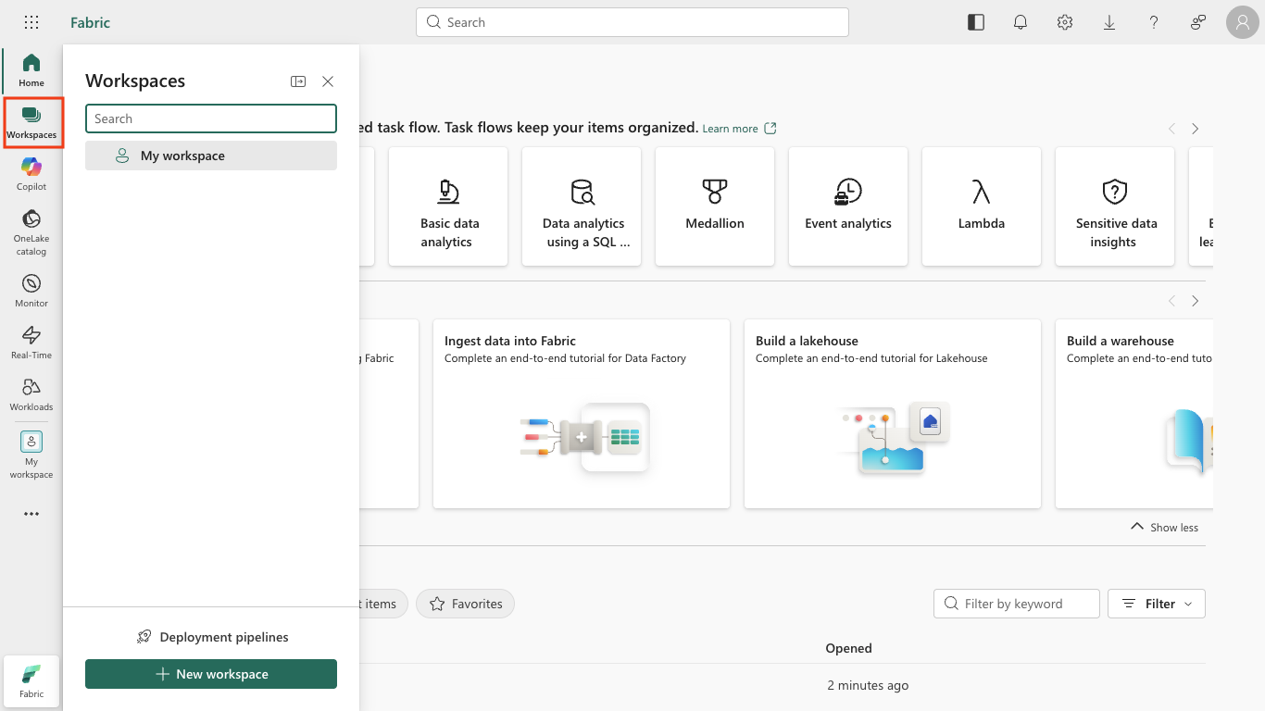Select the Basic data analytics task flow
This screenshot has height=711, width=1265.
448,206
